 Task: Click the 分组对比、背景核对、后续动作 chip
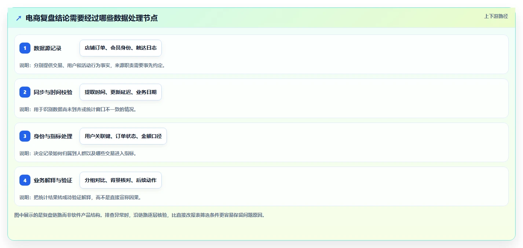(x=121, y=180)
